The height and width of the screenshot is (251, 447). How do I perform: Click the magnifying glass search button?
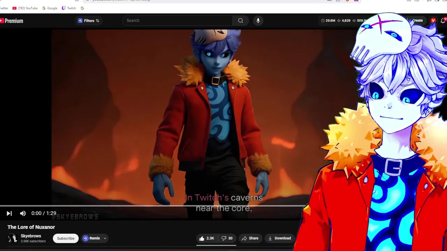241,21
